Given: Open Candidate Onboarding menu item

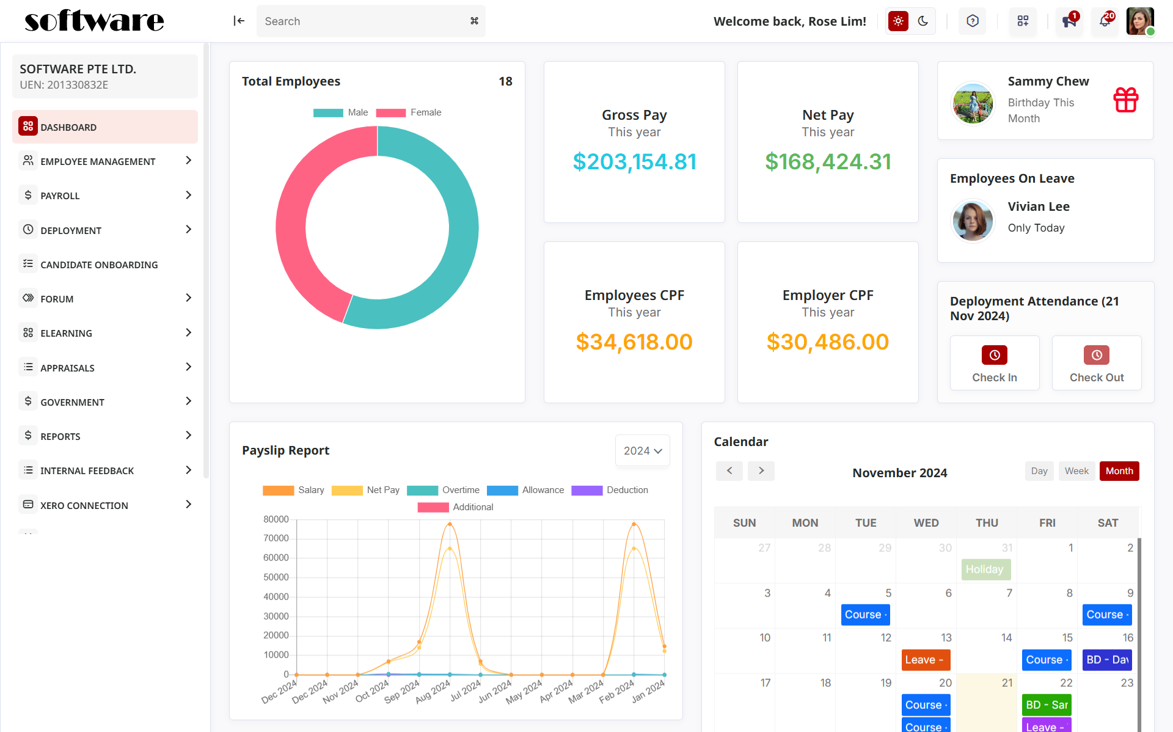Looking at the screenshot, I should [99, 265].
